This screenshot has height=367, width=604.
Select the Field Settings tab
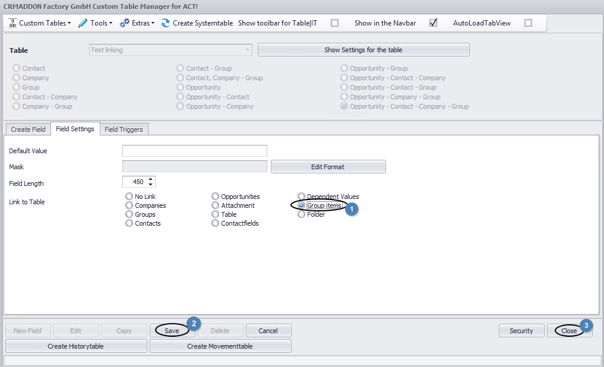coord(75,129)
